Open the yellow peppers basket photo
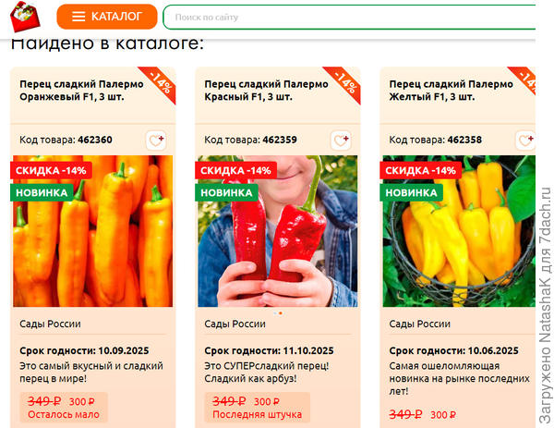This screenshot has height=428, width=554. pyautogui.click(x=459, y=231)
